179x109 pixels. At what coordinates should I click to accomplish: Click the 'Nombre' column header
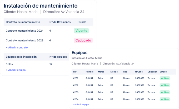point(89,72)
